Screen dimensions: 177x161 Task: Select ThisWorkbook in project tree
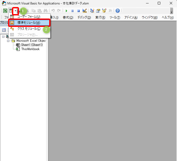30,49
